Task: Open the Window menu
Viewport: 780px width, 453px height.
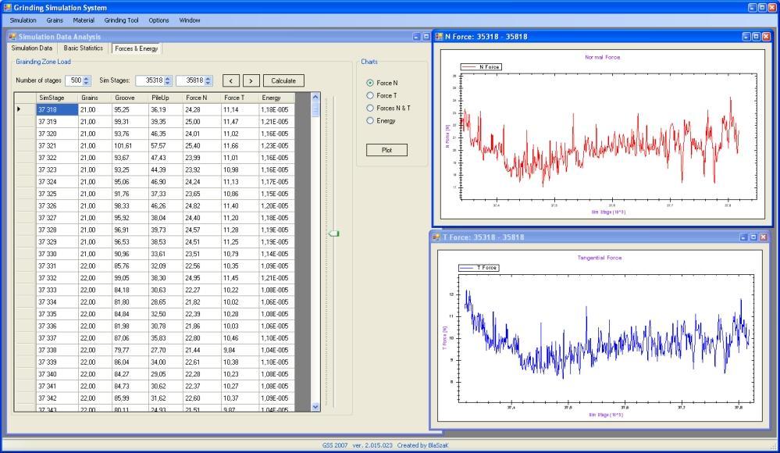Action: (190, 20)
